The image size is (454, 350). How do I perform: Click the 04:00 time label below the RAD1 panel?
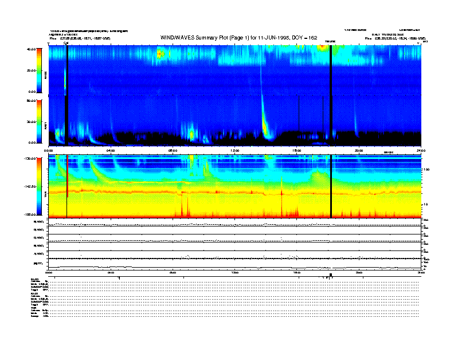[x=111, y=150]
